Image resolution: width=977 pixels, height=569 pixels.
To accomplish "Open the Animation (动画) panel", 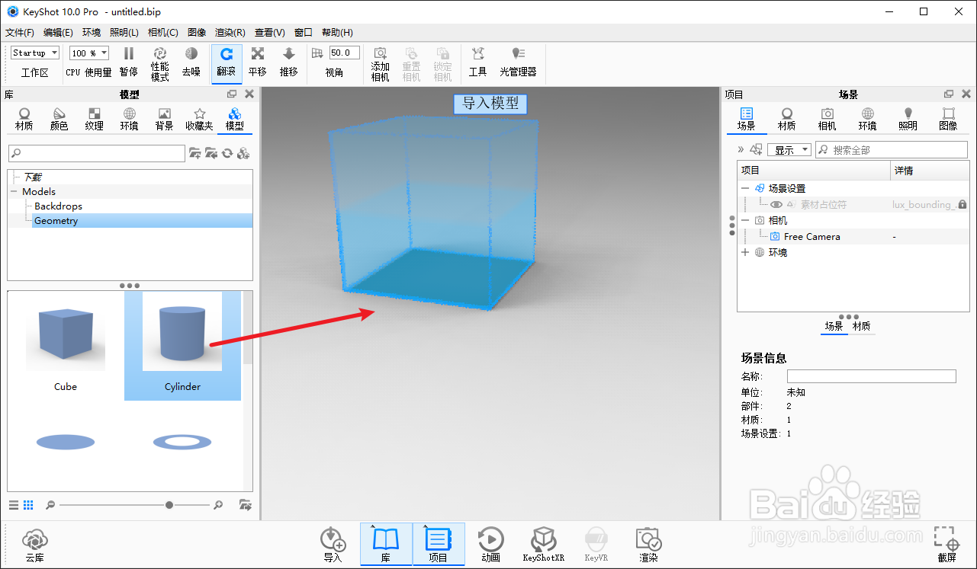I will tap(490, 545).
